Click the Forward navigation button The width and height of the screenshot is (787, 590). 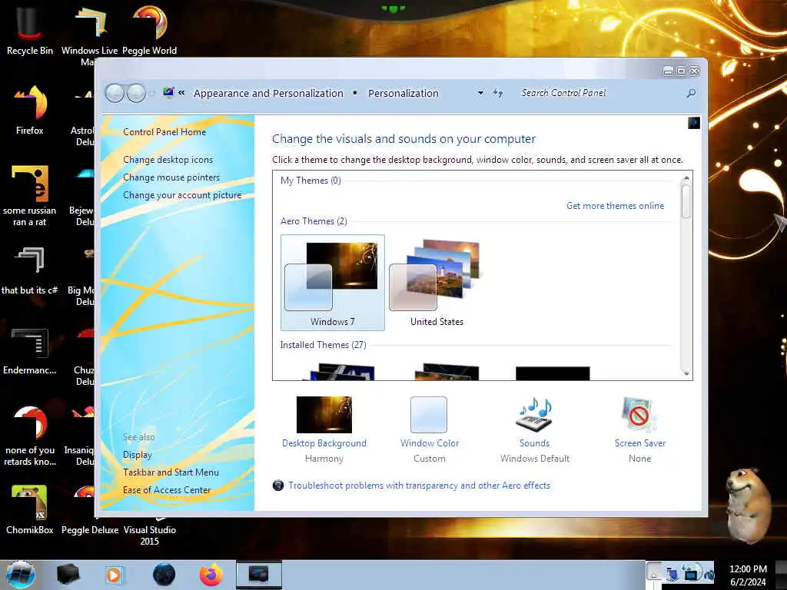(136, 93)
